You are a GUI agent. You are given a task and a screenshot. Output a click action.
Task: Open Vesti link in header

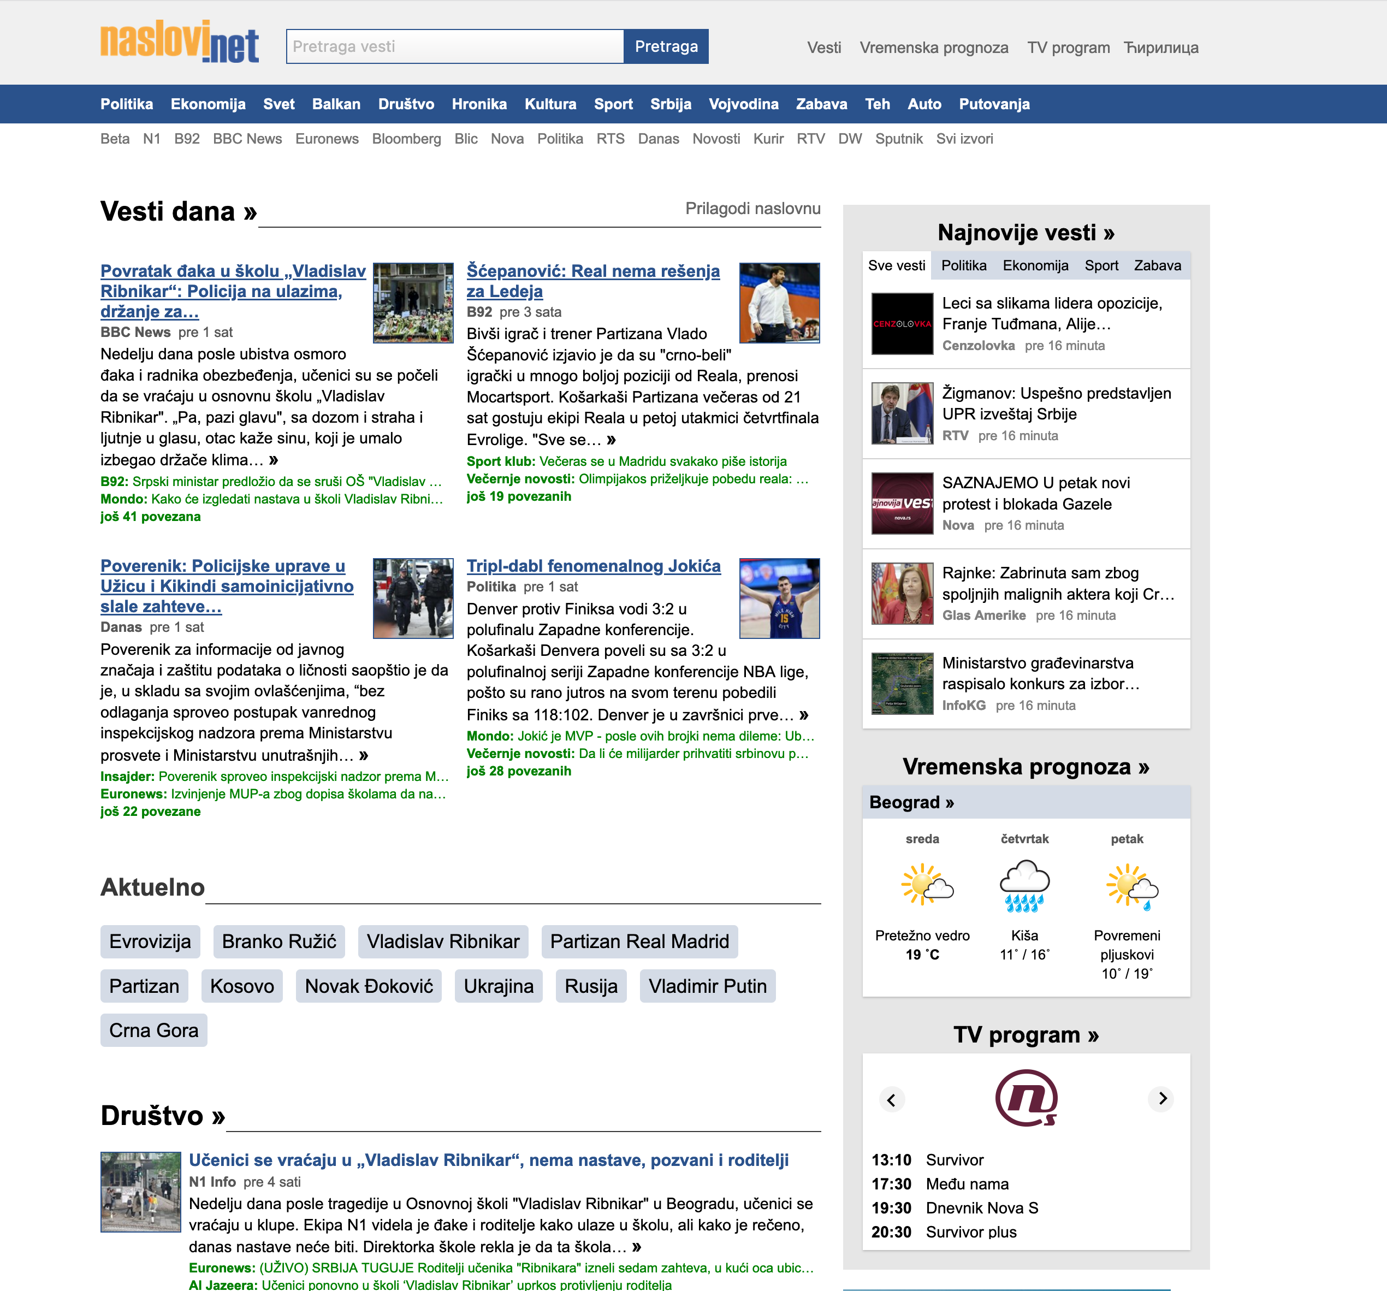824,48
